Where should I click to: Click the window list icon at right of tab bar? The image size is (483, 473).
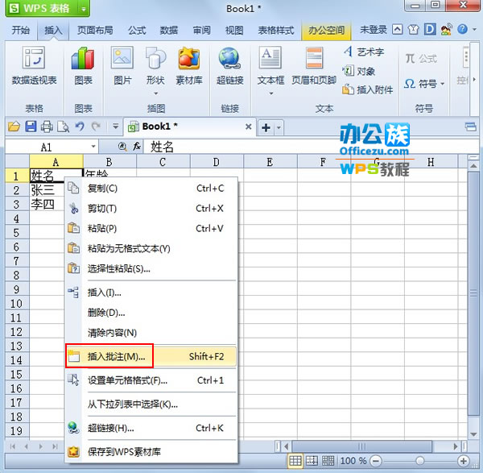click(x=471, y=127)
